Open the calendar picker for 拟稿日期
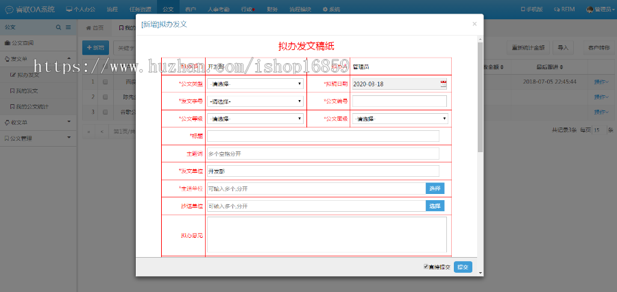 click(x=444, y=84)
